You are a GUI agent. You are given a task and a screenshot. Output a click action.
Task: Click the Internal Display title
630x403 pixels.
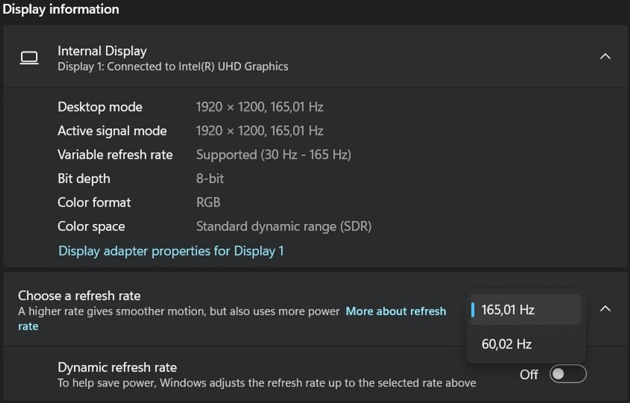[x=102, y=51]
